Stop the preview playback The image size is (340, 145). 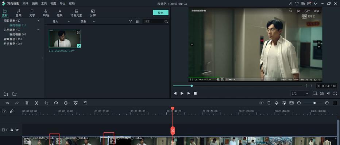(195, 93)
